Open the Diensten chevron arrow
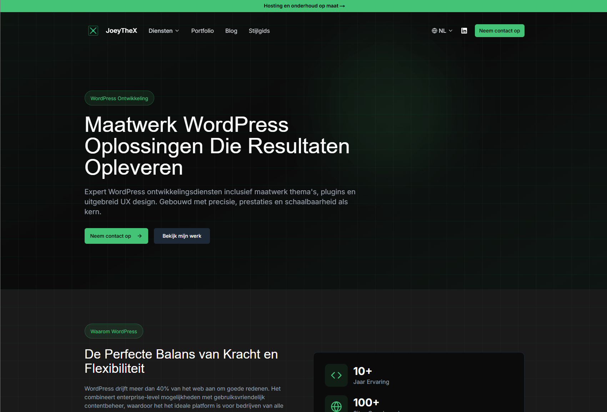The width and height of the screenshot is (607, 412). point(177,31)
